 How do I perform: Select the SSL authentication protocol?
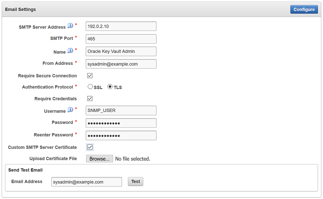coord(90,86)
